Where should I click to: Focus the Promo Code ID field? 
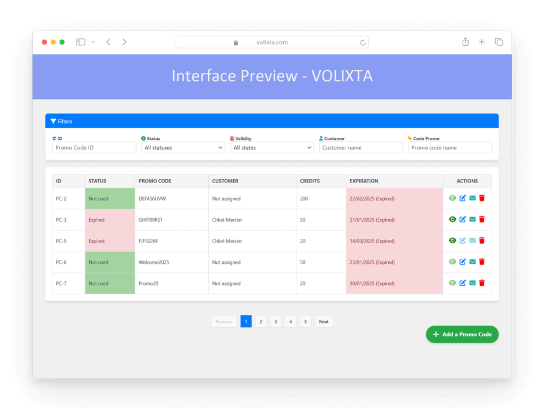point(94,147)
